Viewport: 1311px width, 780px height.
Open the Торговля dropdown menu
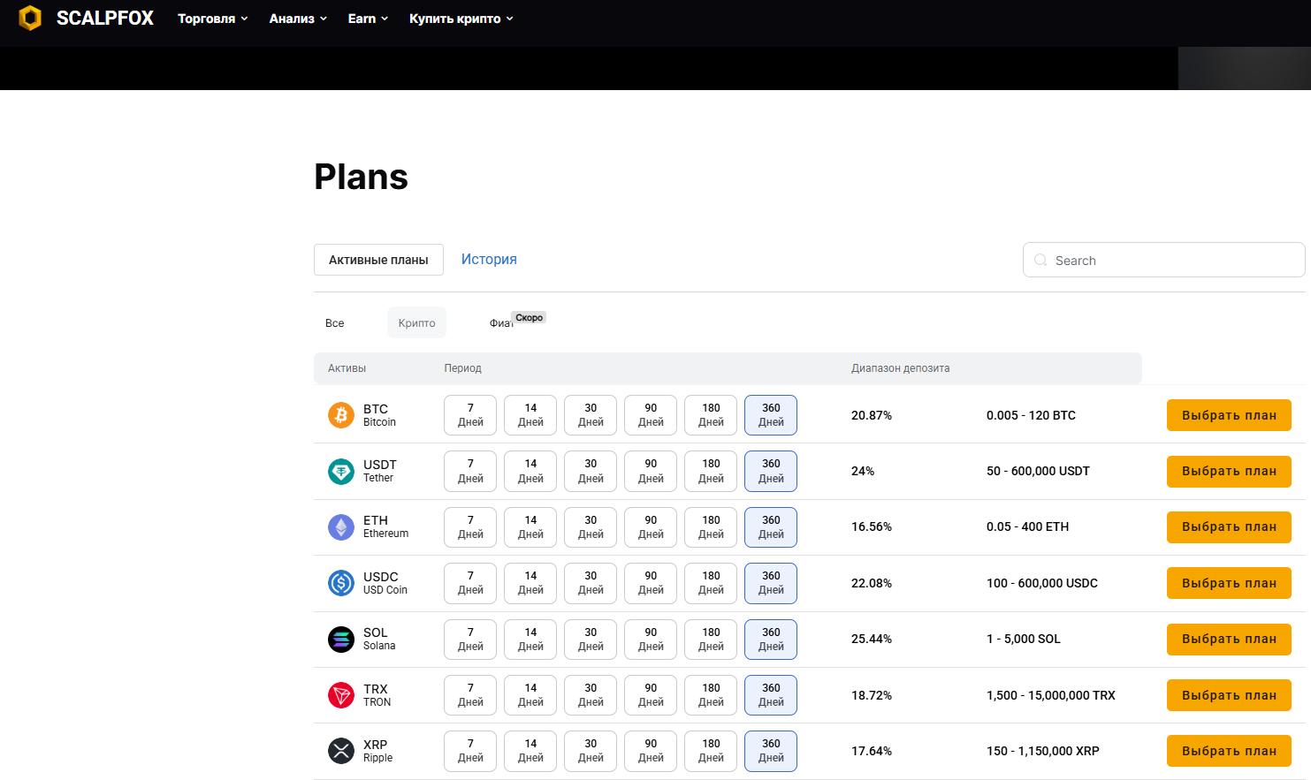tap(213, 19)
